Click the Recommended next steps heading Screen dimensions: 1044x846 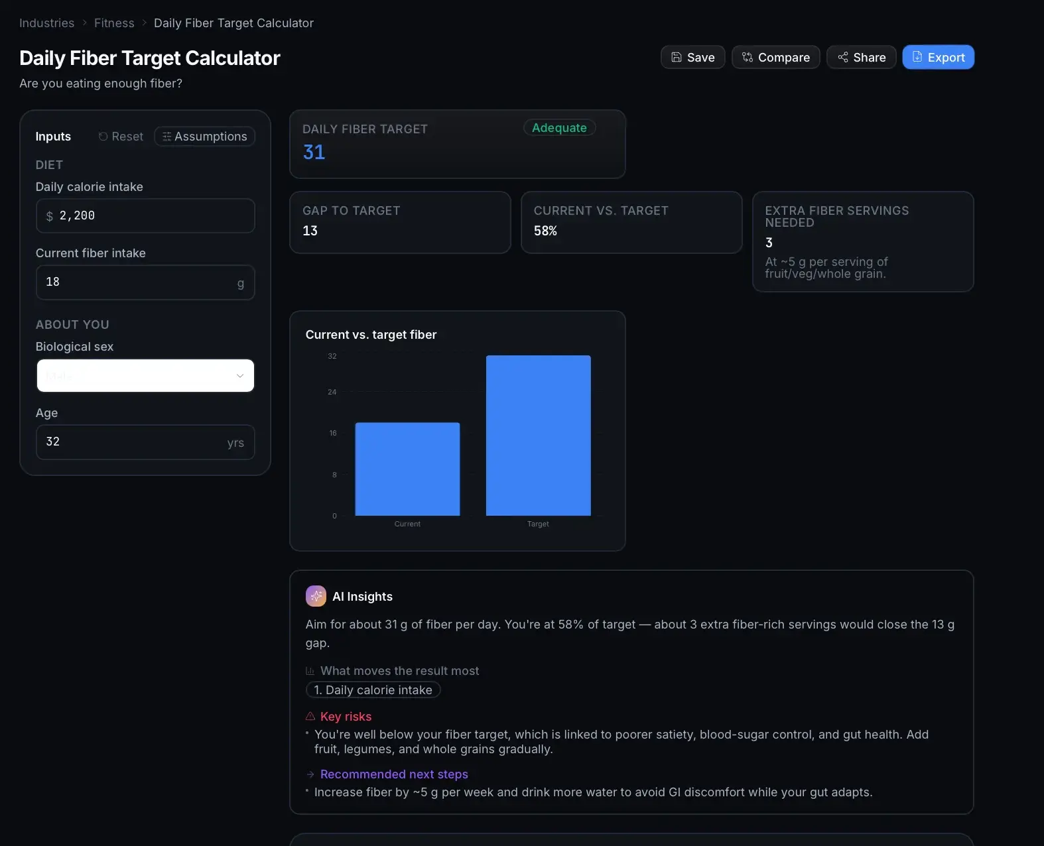pyautogui.click(x=394, y=774)
